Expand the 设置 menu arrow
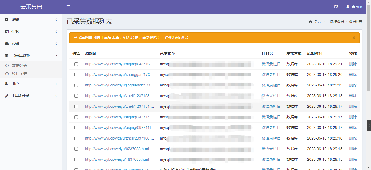This screenshot has width=371, height=170. 56,20
